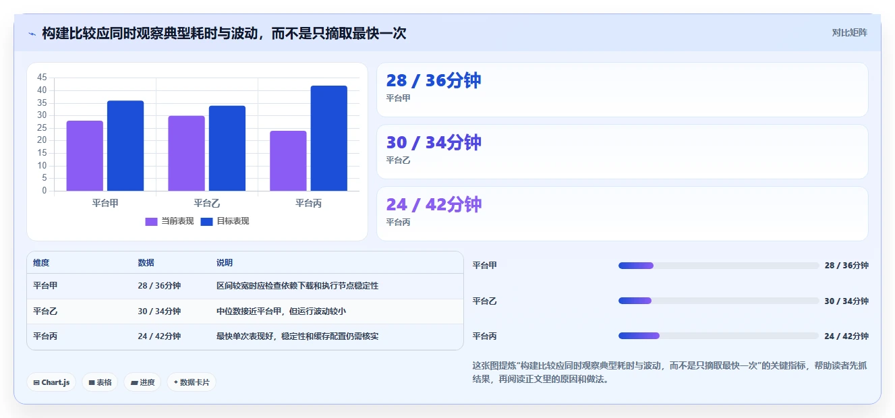895x418 pixels.
Task: Click the 维度 table header
Action: pos(41,263)
